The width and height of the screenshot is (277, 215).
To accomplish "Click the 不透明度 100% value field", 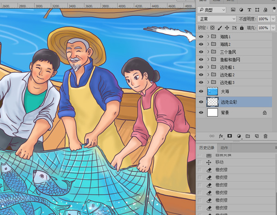I will tap(264, 19).
